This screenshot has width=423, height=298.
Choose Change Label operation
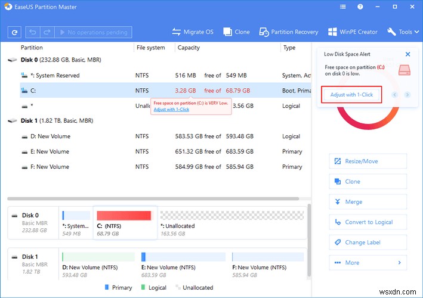click(x=368, y=242)
